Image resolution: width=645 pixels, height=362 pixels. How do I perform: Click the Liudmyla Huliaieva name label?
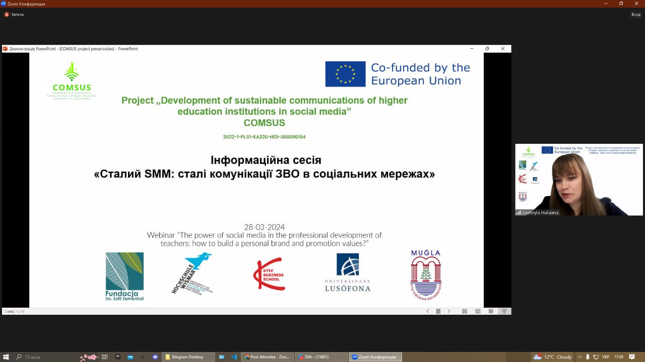tap(540, 213)
